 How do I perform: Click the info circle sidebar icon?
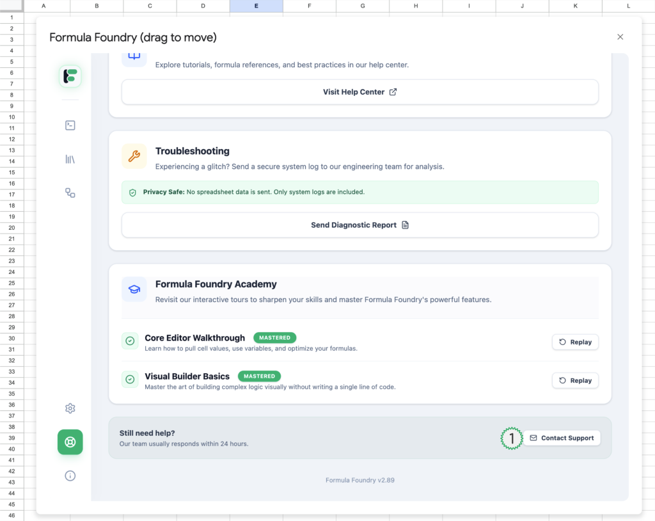[x=70, y=476]
